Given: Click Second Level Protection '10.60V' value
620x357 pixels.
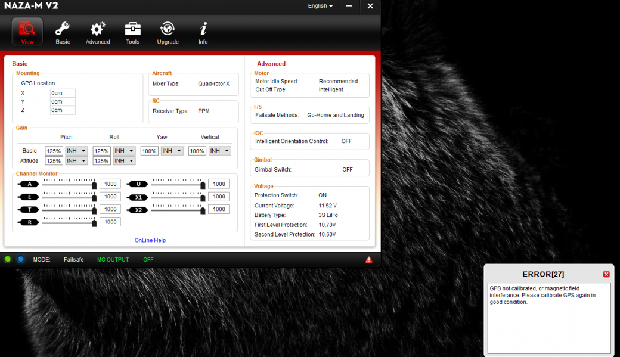Looking at the screenshot, I should pyautogui.click(x=327, y=234).
